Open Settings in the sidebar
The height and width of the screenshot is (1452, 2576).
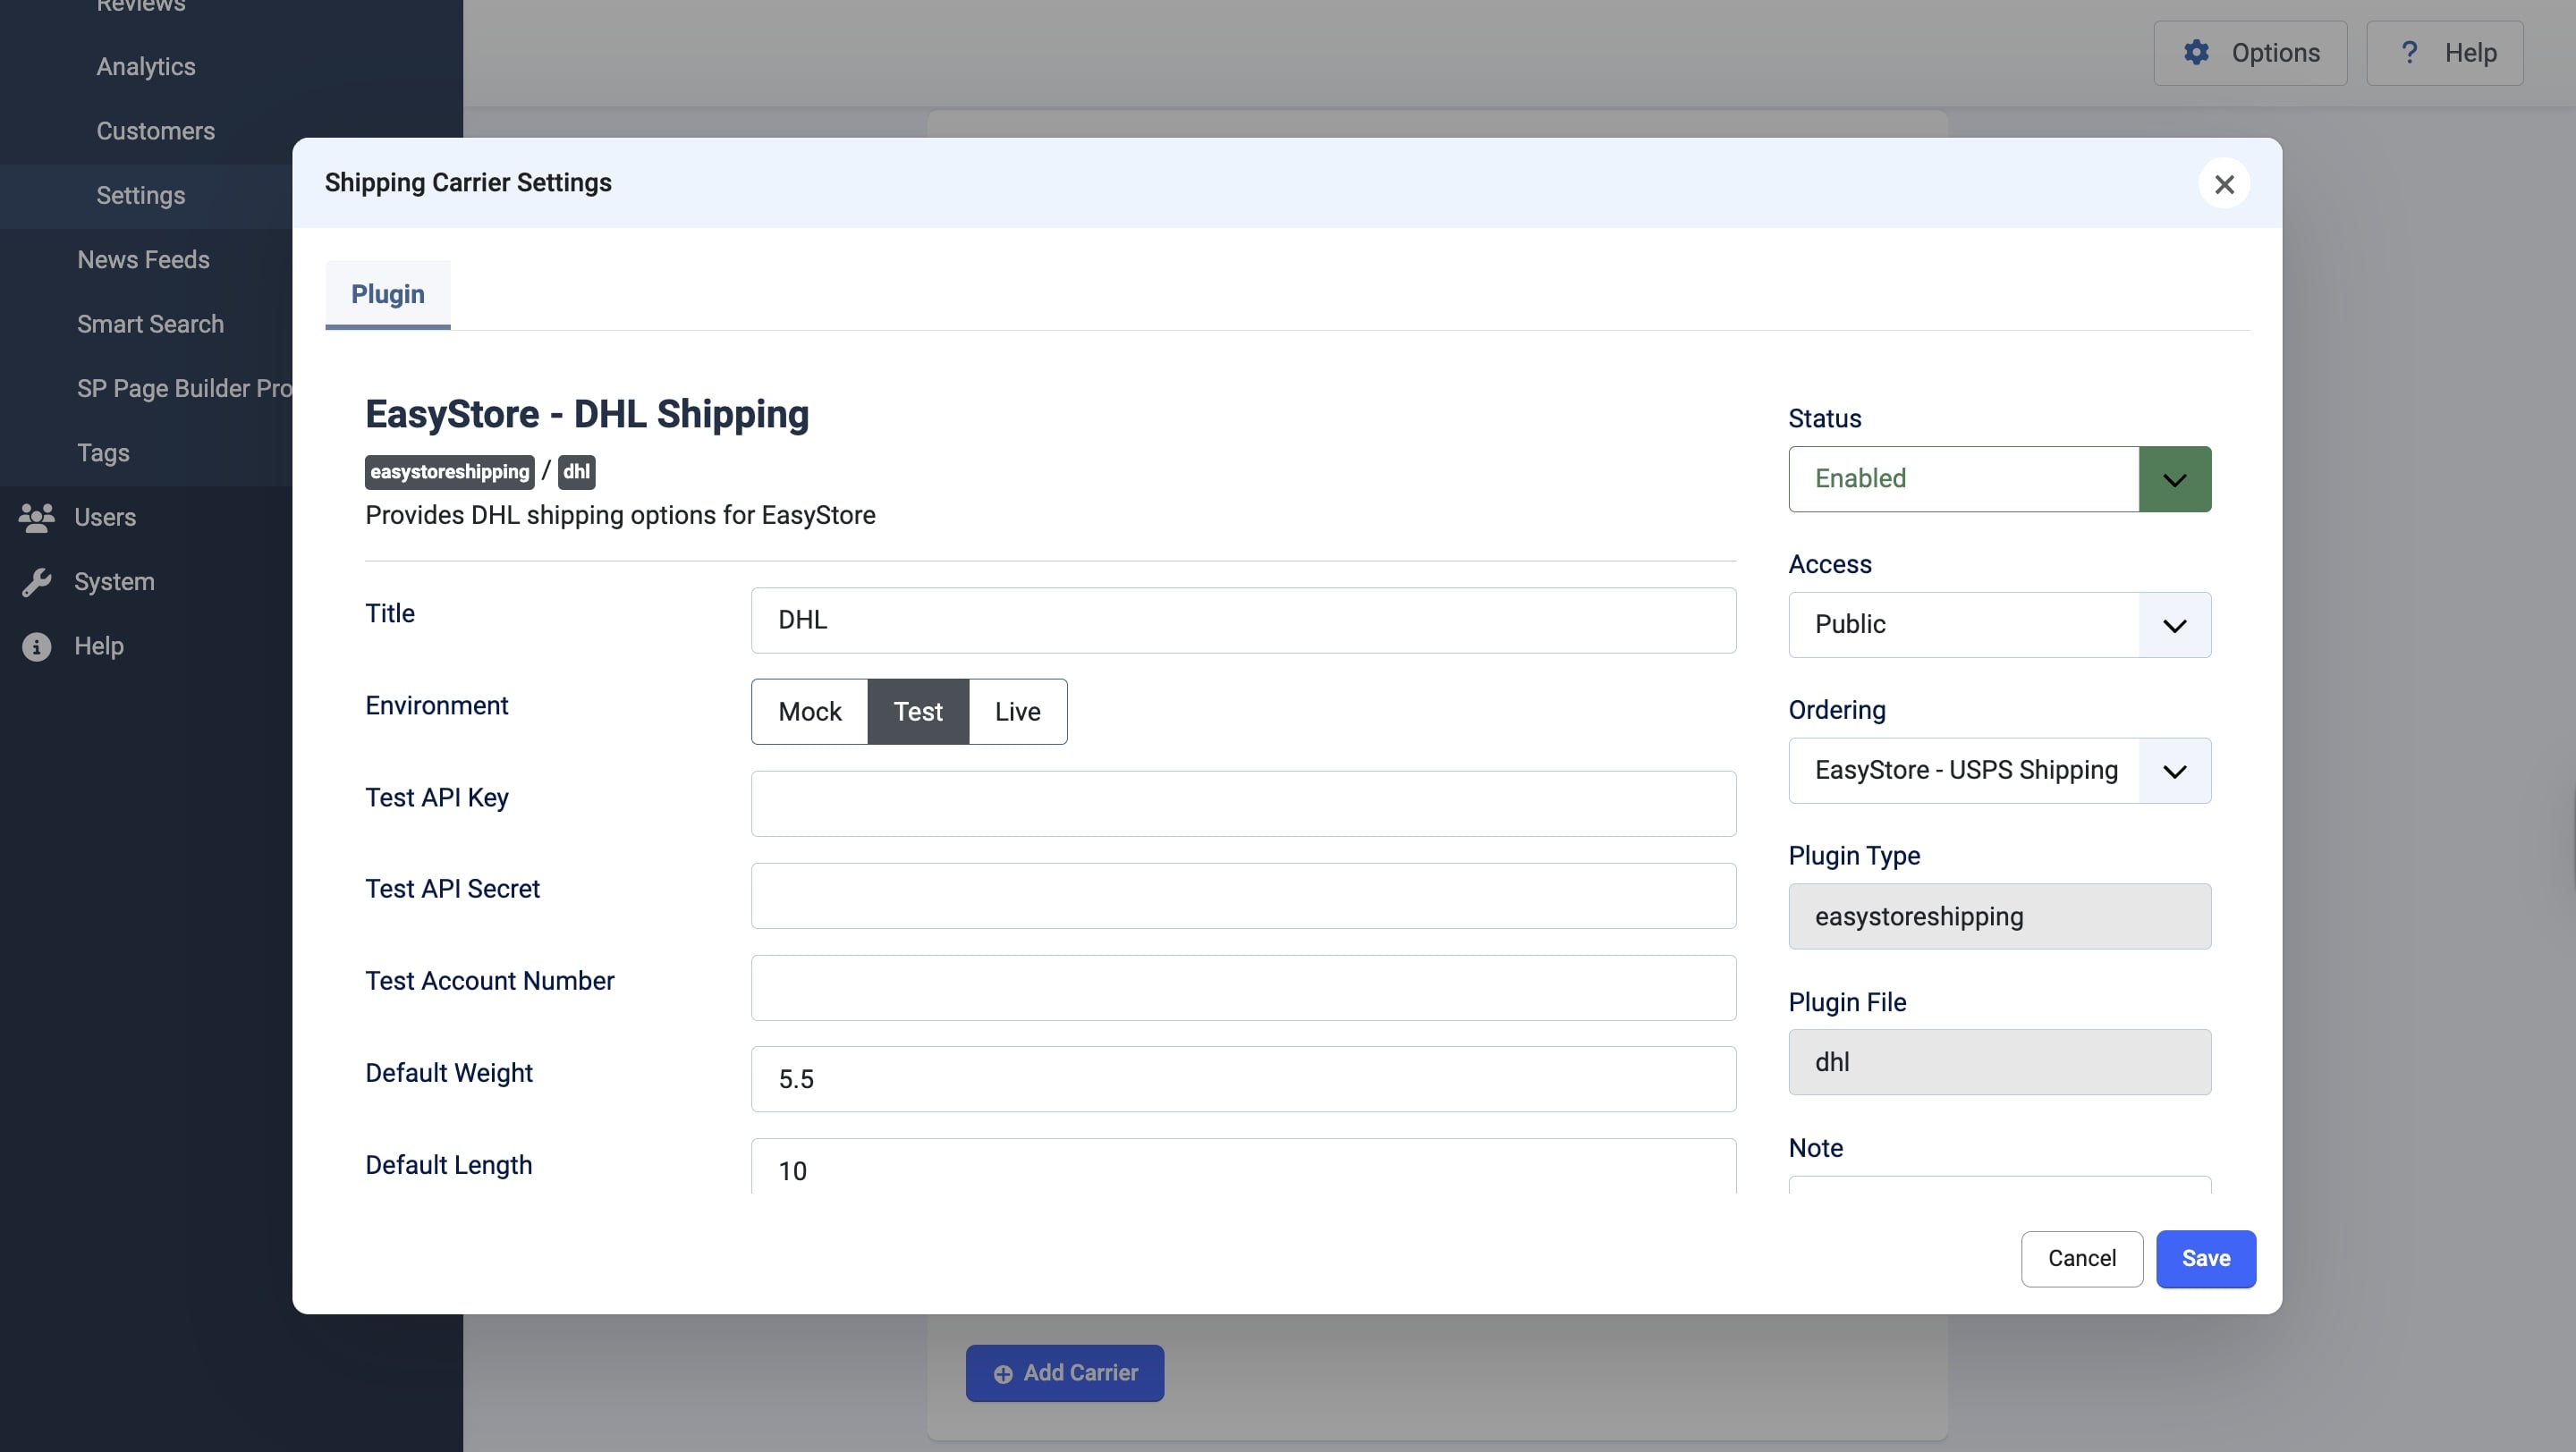click(141, 196)
